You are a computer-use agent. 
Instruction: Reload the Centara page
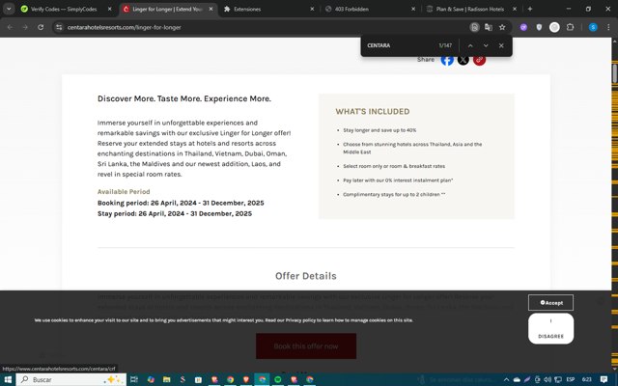pos(41,27)
